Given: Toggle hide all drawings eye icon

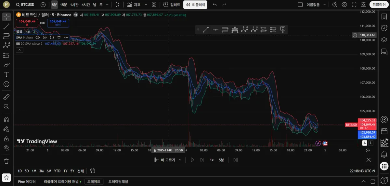Looking at the screenshot, I should coord(6,148).
